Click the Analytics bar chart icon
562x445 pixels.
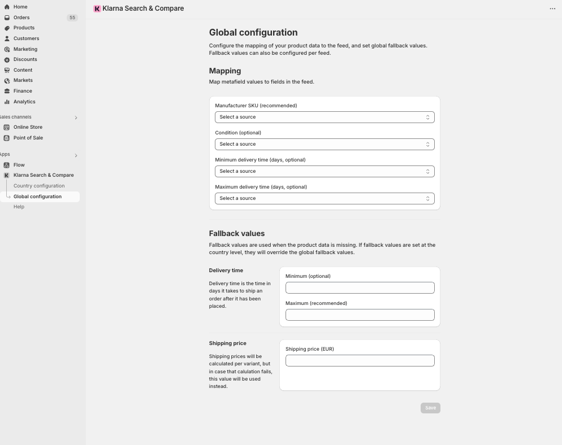click(7, 102)
